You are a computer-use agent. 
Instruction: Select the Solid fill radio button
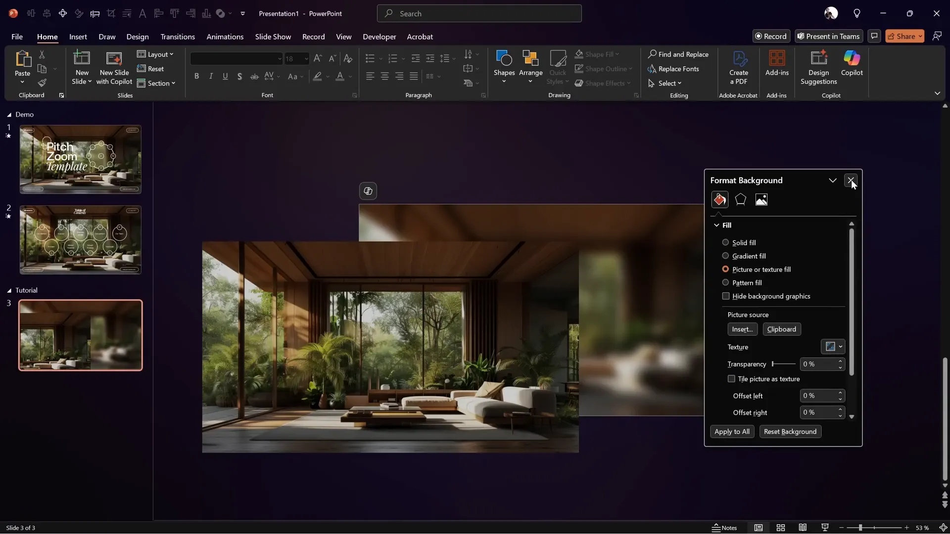coord(725,242)
